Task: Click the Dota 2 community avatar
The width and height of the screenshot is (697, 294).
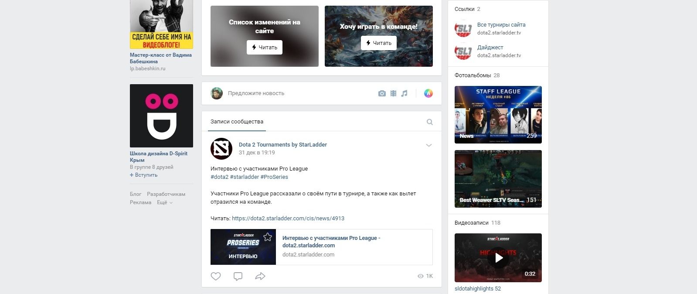Action: [x=221, y=149]
